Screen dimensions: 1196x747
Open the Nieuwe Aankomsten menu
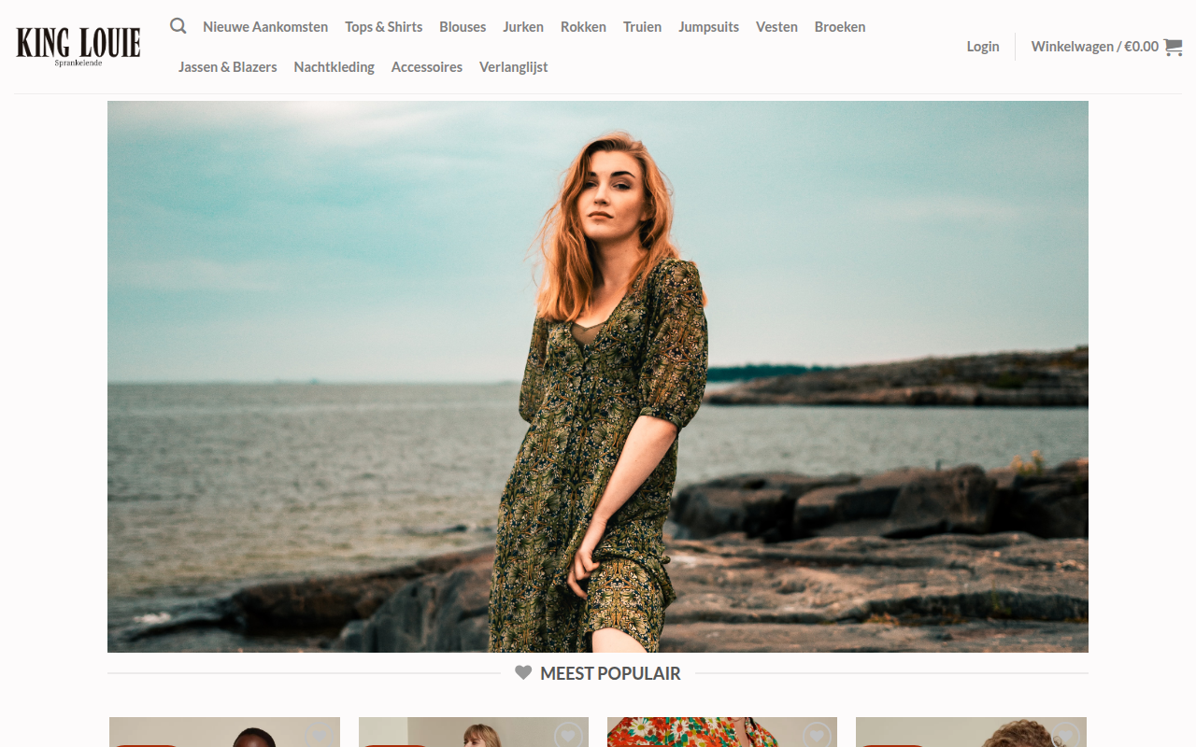tap(265, 27)
